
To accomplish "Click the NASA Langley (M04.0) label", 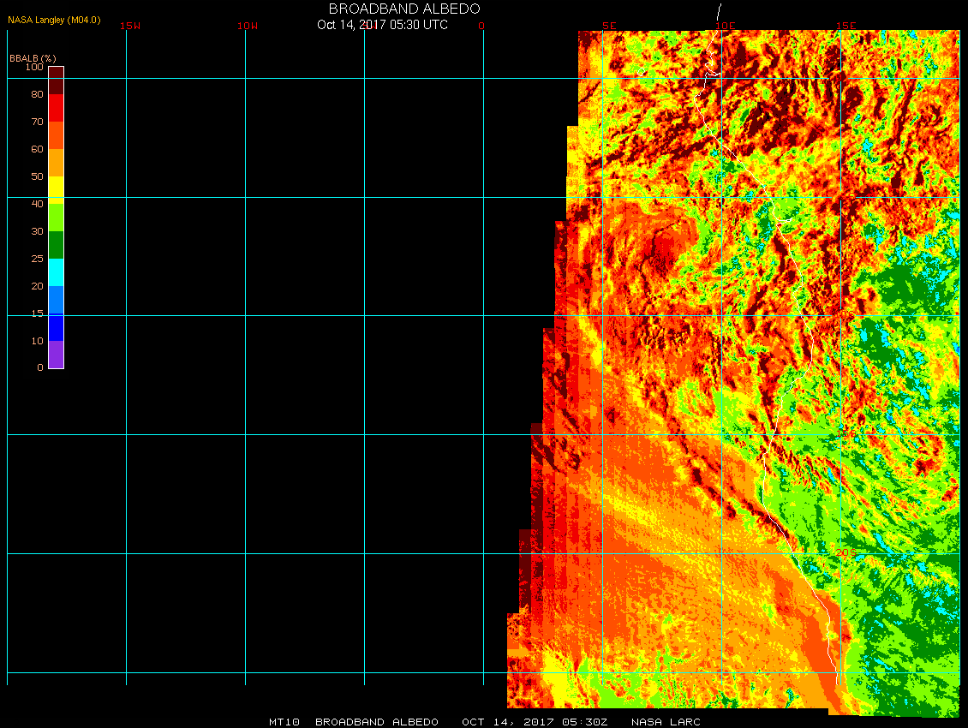I will point(54,20).
